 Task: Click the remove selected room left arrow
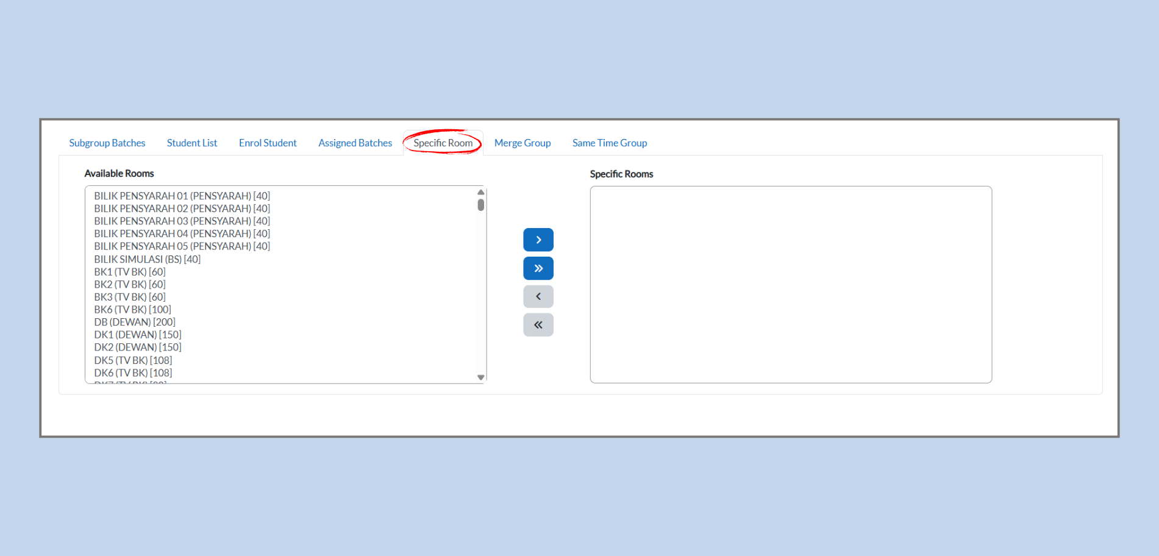538,297
